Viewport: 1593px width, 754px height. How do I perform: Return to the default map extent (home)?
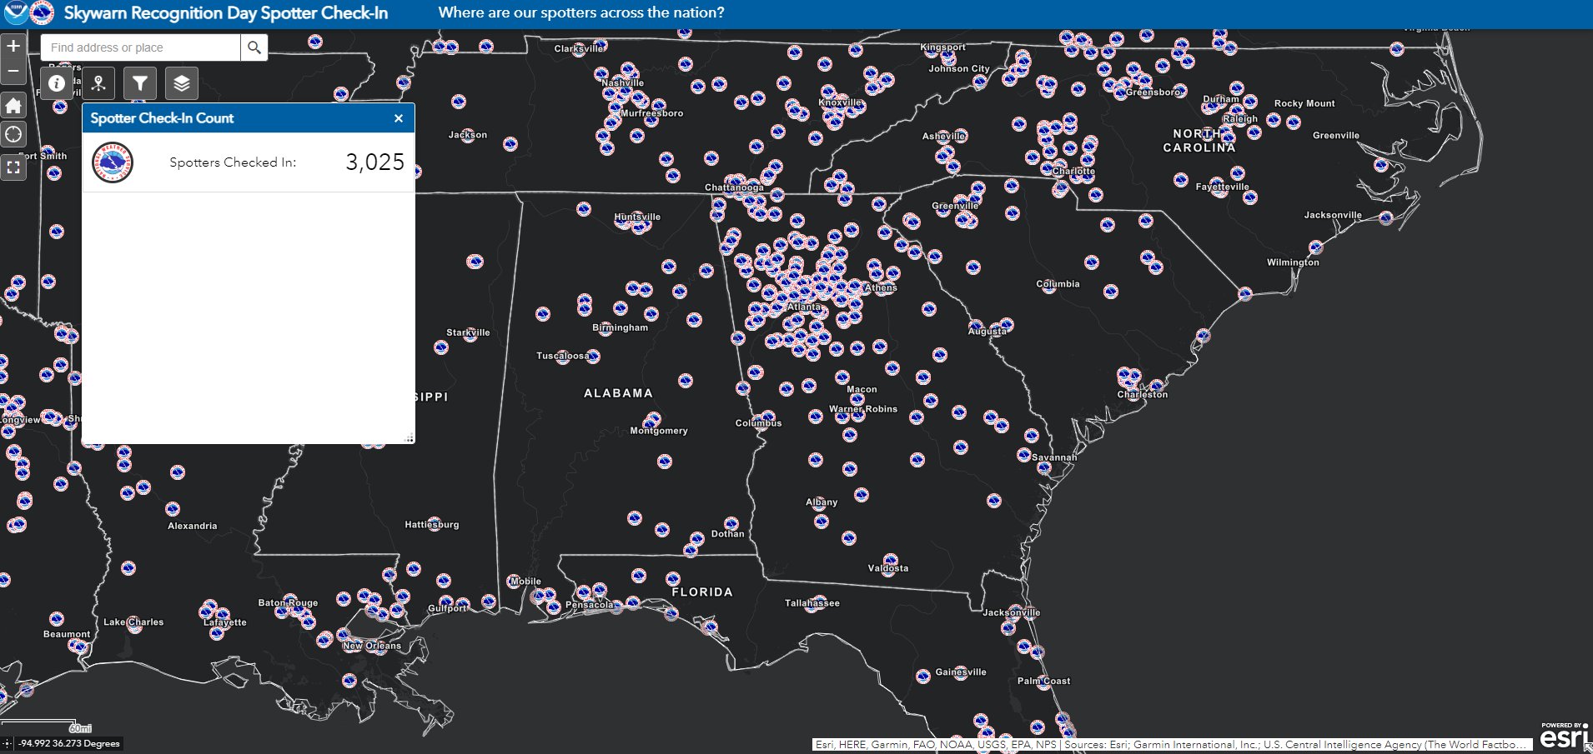[13, 105]
